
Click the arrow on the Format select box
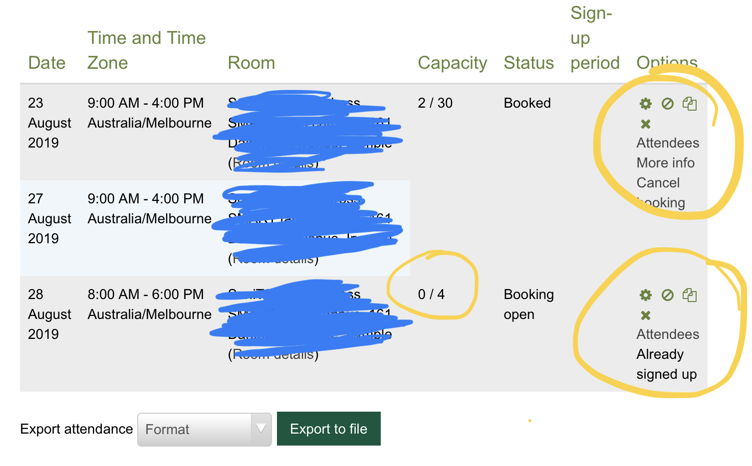[261, 429]
